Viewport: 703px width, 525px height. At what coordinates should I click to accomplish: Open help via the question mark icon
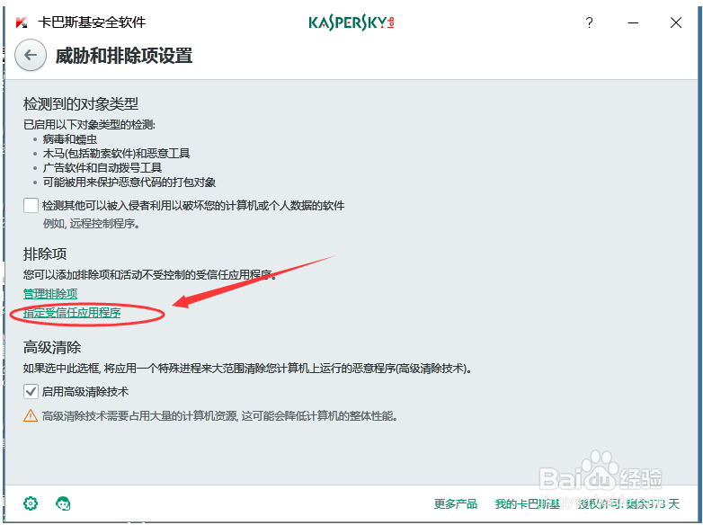(589, 22)
